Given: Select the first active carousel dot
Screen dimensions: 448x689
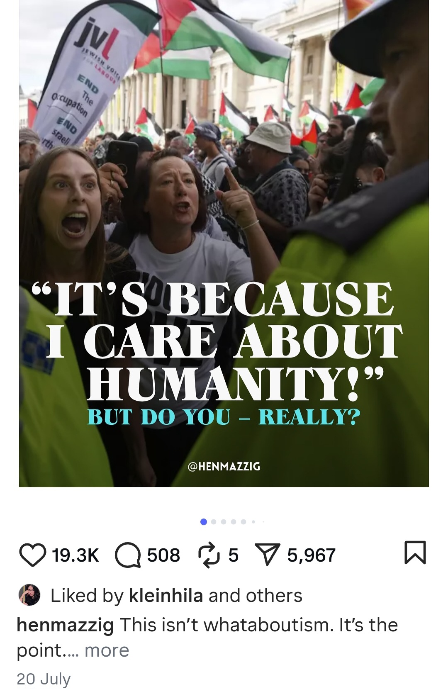Looking at the screenshot, I should [x=204, y=522].
